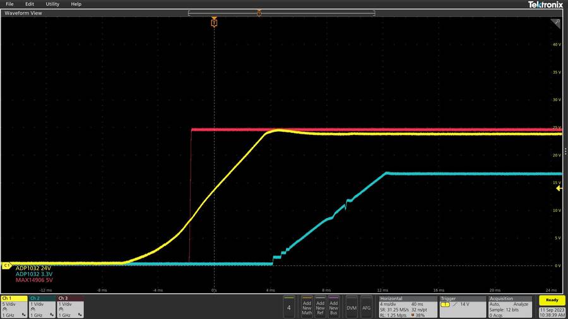The image size is (568, 319).
Task: Click the Add New Ref button
Action: (321, 307)
